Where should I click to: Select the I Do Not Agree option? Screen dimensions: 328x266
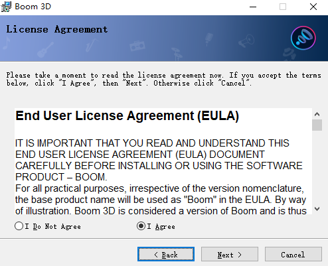point(19,226)
